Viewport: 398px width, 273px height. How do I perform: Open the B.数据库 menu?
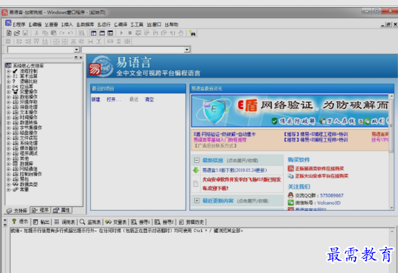(85, 24)
